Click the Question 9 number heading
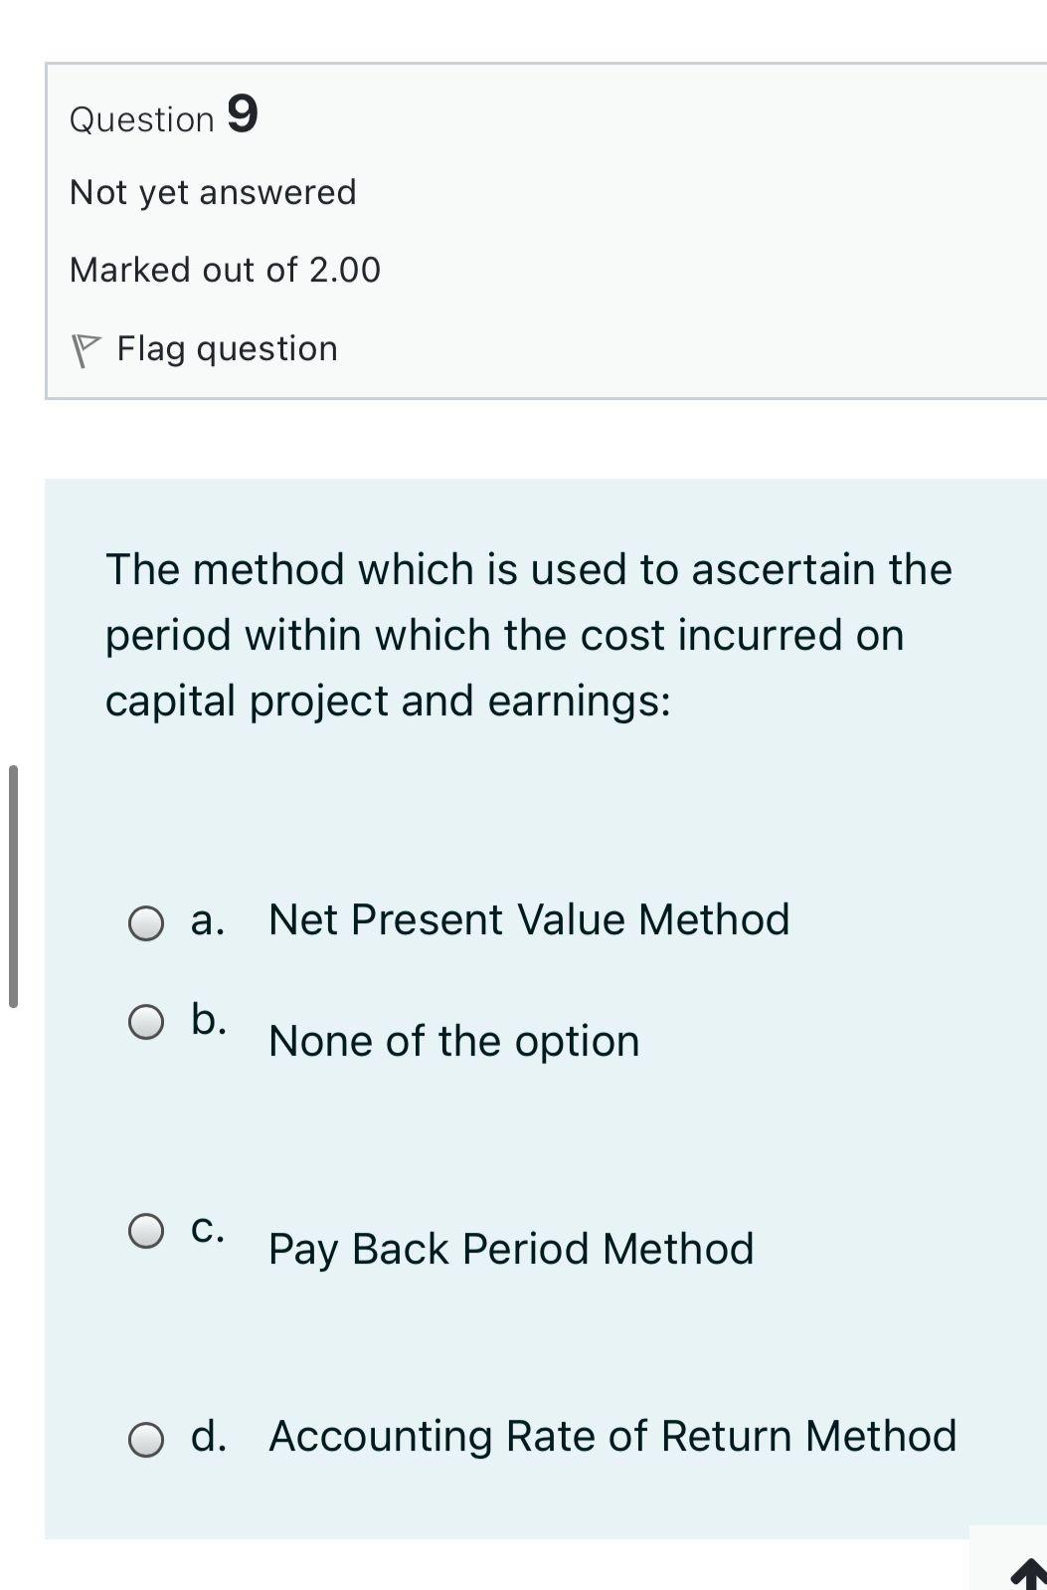This screenshot has height=1590, width=1047. tap(162, 117)
